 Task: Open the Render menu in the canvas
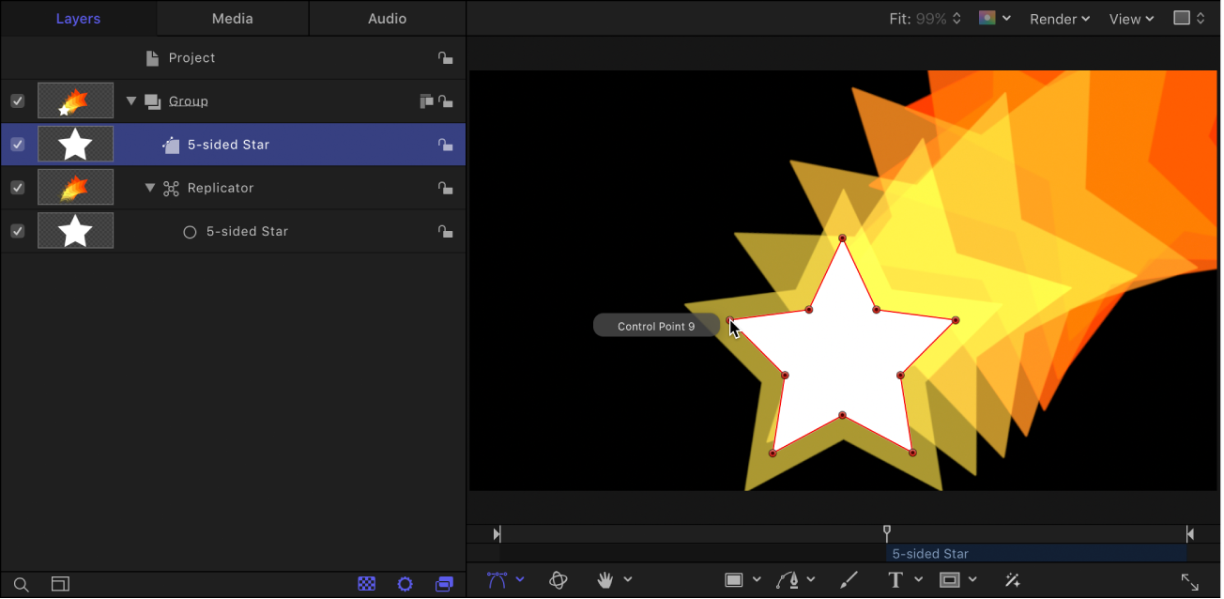pos(1059,18)
